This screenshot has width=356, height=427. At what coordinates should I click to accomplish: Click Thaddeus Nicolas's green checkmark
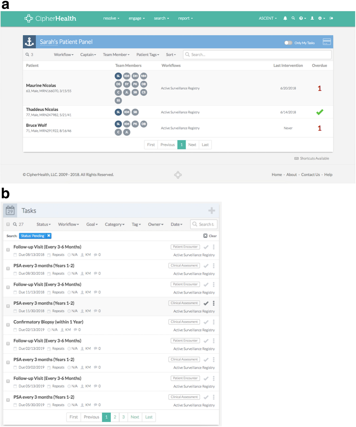320,112
